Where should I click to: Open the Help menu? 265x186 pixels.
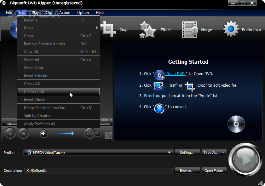(100, 13)
